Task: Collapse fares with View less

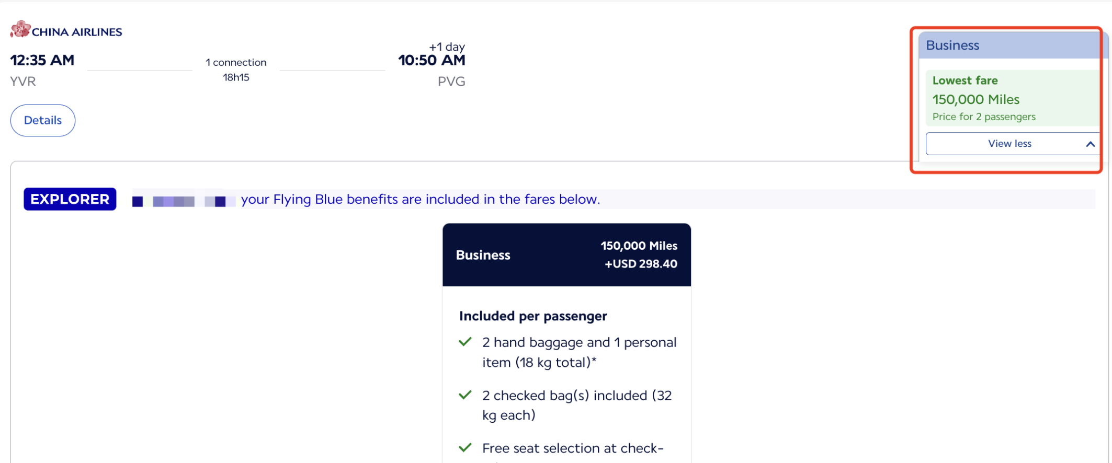Action: pyautogui.click(x=1009, y=144)
